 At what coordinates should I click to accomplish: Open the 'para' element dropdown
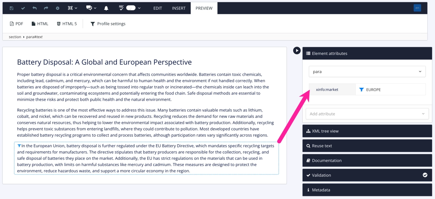tap(367, 72)
